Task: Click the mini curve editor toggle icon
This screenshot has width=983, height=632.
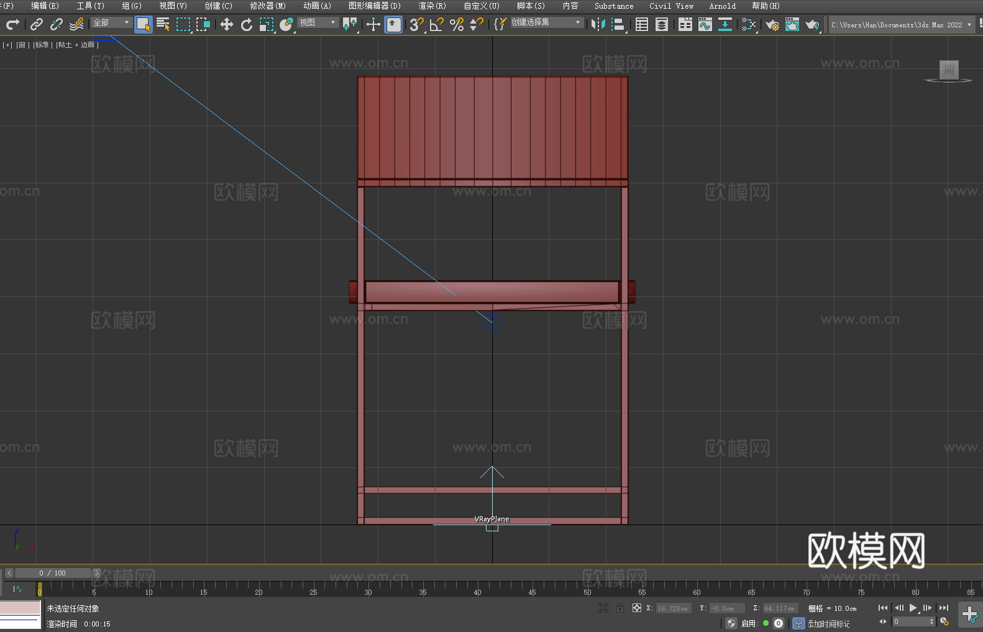Action: [17, 588]
